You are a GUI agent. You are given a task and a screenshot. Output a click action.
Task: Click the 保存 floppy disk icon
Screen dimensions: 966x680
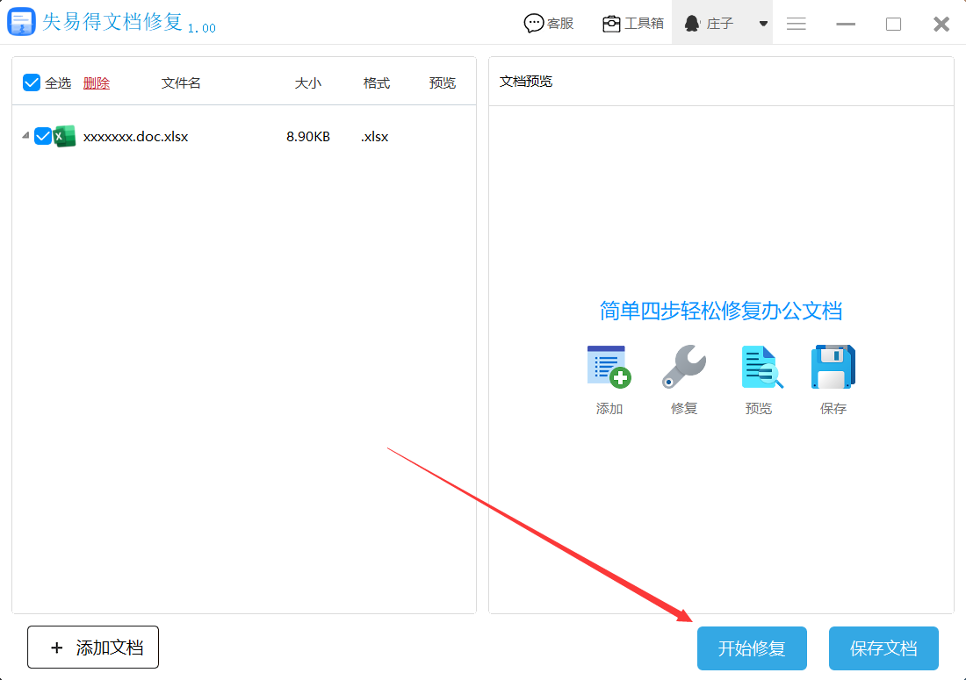[x=833, y=367]
